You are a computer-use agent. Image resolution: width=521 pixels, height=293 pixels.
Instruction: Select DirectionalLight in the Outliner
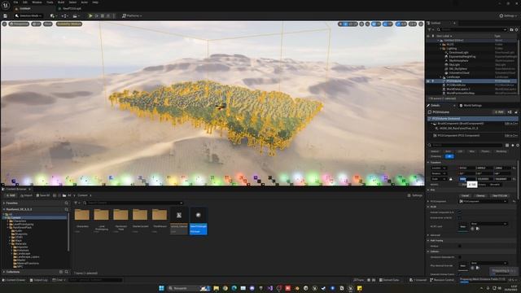click(458, 52)
